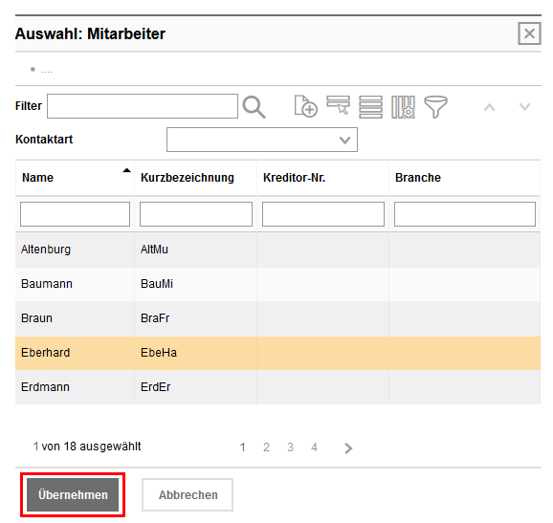Click the row selection cursor icon

click(x=338, y=105)
